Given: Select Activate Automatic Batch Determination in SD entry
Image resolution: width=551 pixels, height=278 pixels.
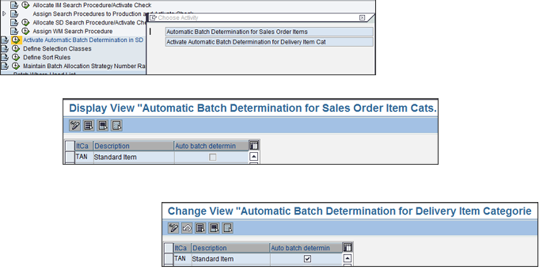Looking at the screenshot, I should click(x=83, y=40).
